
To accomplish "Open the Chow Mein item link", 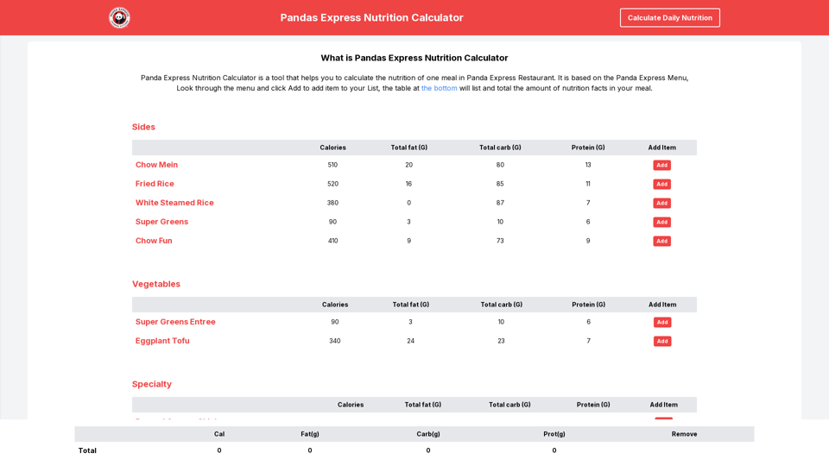I will click(156, 165).
